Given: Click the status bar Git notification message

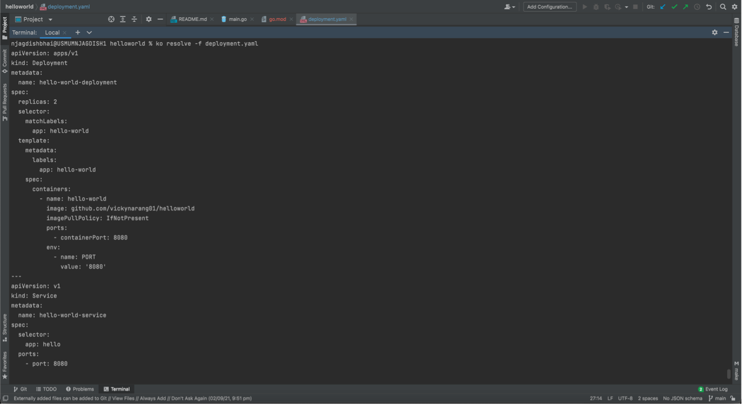Looking at the screenshot, I should [132, 399].
